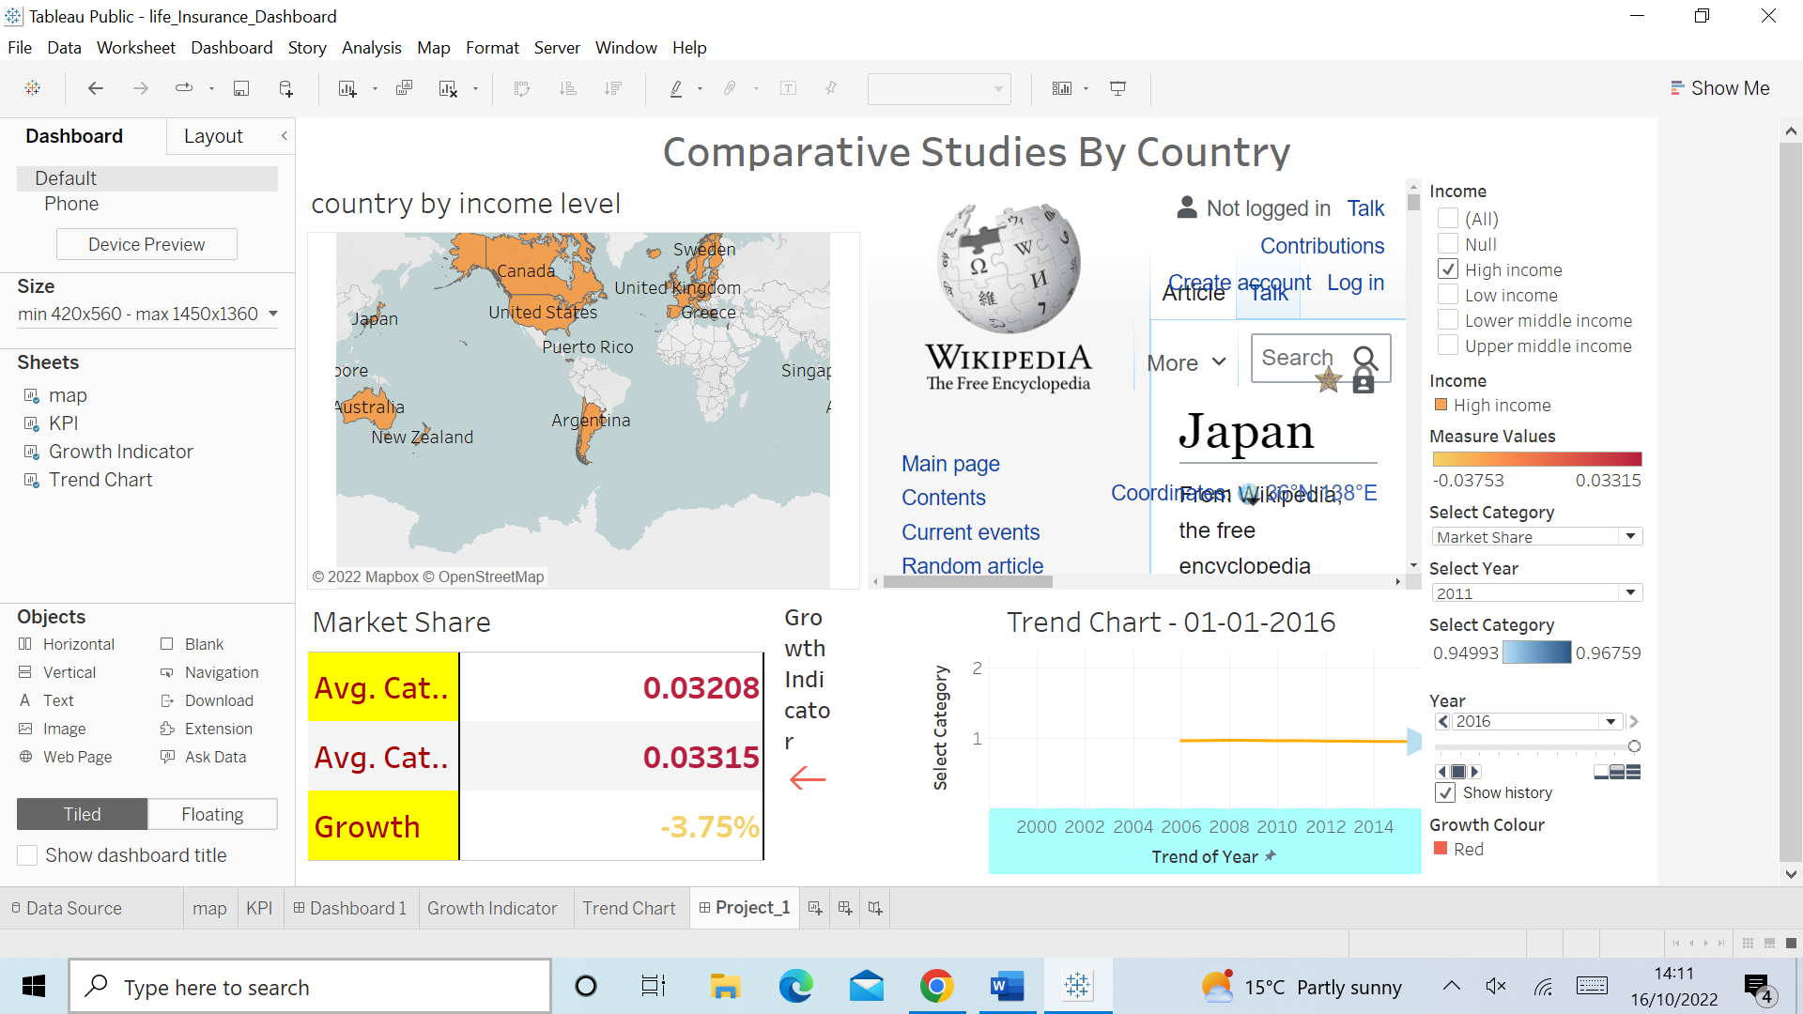Click the New Worksheet toolbar icon
The width and height of the screenshot is (1803, 1014).
coord(347,88)
